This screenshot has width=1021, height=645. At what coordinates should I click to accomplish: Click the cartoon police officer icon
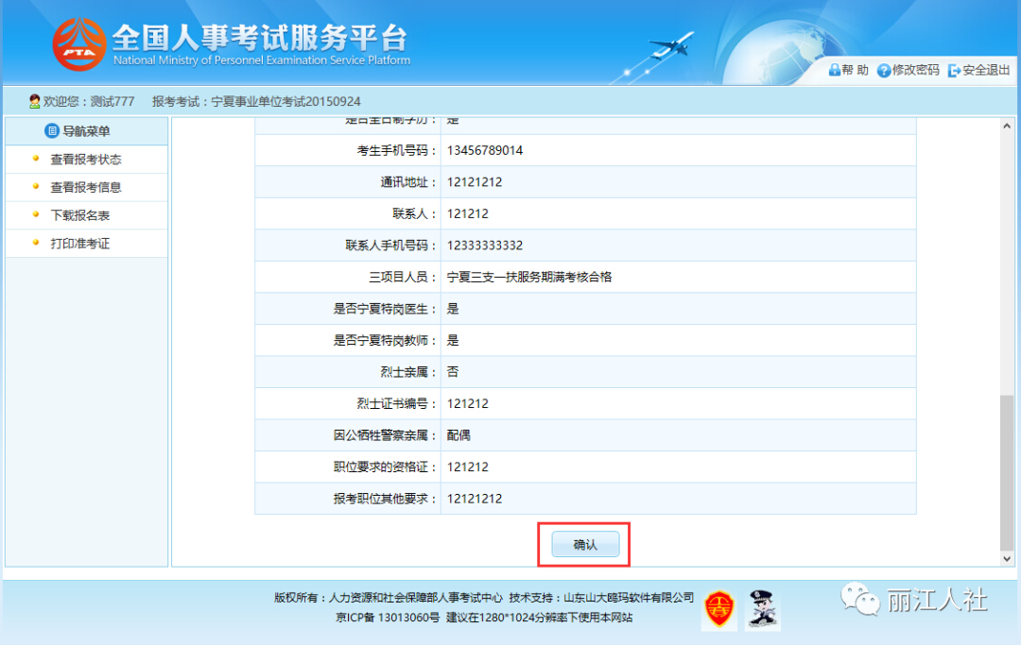click(762, 609)
